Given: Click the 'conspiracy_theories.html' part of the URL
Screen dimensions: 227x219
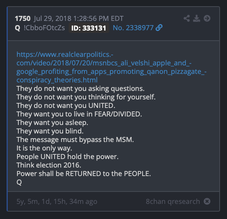Looking at the screenshot, I should [57, 80].
